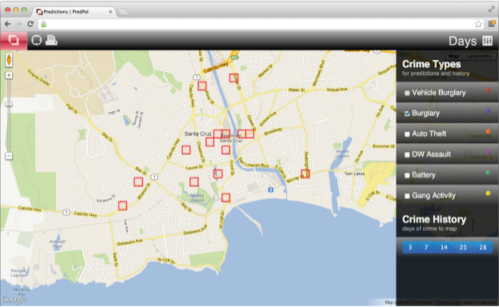Click the Street View pegman icon
499x307 pixels.
pos(9,60)
